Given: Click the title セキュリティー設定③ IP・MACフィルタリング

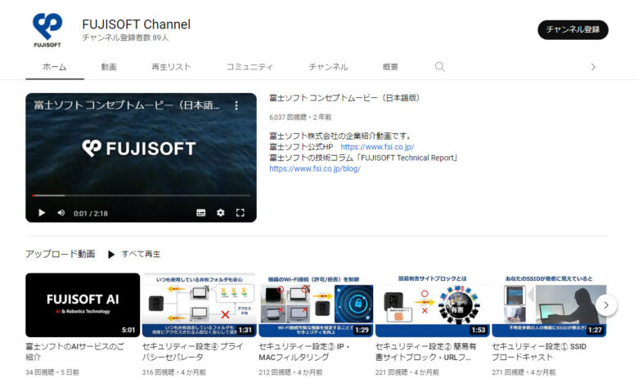Looking at the screenshot, I should point(304,352).
